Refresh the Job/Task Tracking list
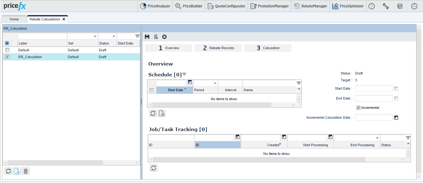Viewport: 423px width, 183px height. pyautogui.click(x=154, y=168)
